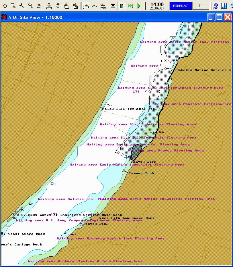Click the blue chart grid icon
233x267 pixels.
click(224, 6)
